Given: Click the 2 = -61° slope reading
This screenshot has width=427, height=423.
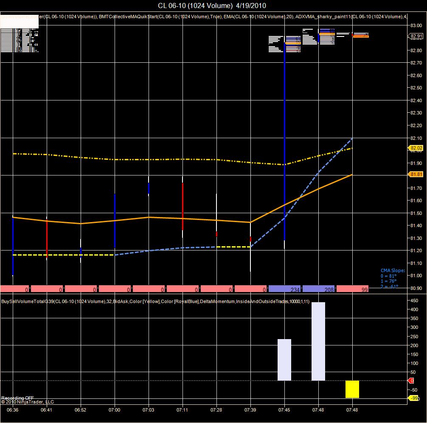Looking at the screenshot, I should tap(389, 286).
